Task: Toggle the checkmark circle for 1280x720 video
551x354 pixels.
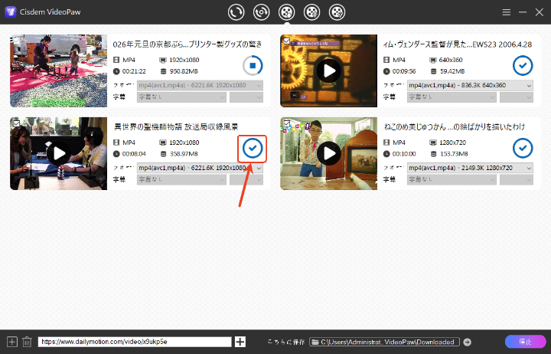Action: (x=523, y=148)
